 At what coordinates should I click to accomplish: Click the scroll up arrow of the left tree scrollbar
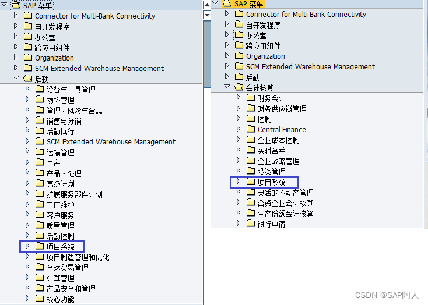pos(207,5)
